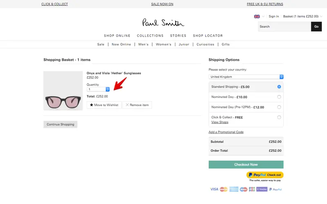Open the Junior category
The width and height of the screenshot is (327, 204).
[x=184, y=44]
